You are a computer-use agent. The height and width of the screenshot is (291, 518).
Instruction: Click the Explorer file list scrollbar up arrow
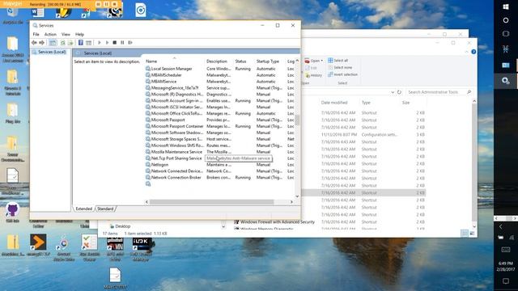click(474, 101)
